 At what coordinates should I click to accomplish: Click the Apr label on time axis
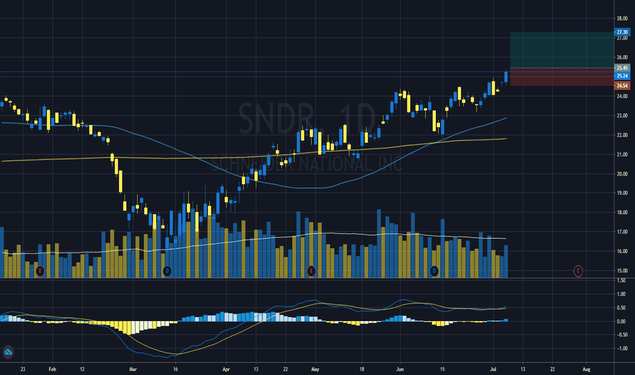(226, 370)
